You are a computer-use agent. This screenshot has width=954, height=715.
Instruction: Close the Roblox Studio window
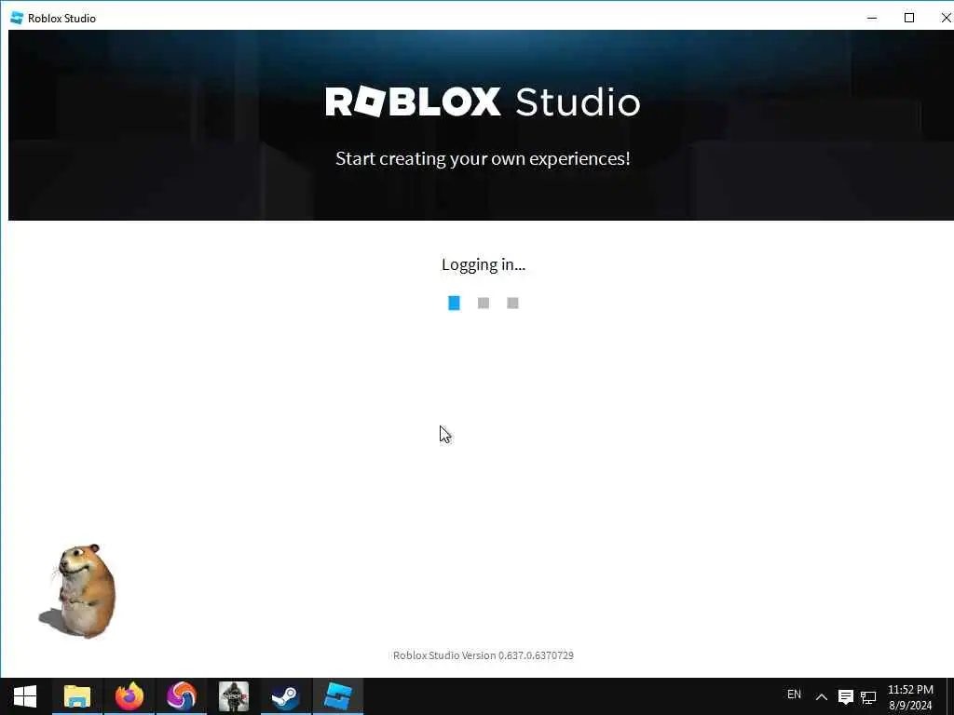click(x=947, y=19)
